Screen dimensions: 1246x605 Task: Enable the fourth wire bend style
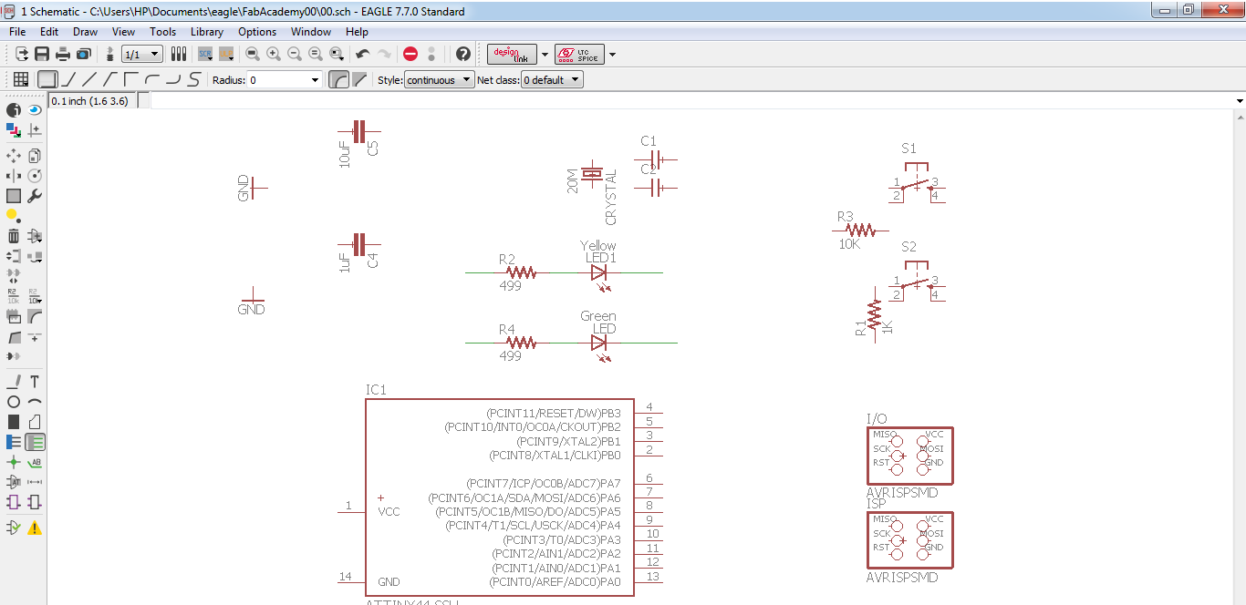pyautogui.click(x=110, y=79)
